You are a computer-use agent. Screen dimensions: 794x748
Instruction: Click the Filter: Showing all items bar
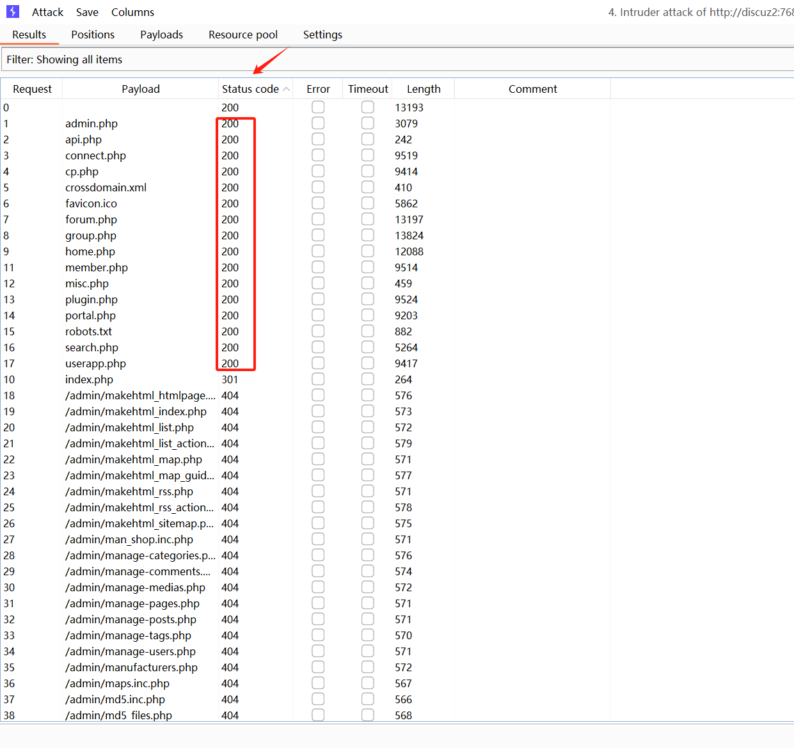397,60
